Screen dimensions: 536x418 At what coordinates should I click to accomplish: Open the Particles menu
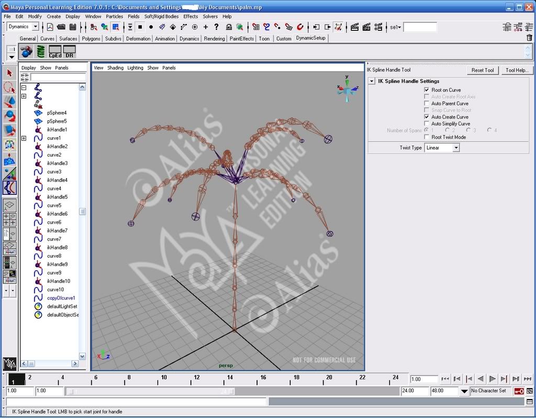114,16
